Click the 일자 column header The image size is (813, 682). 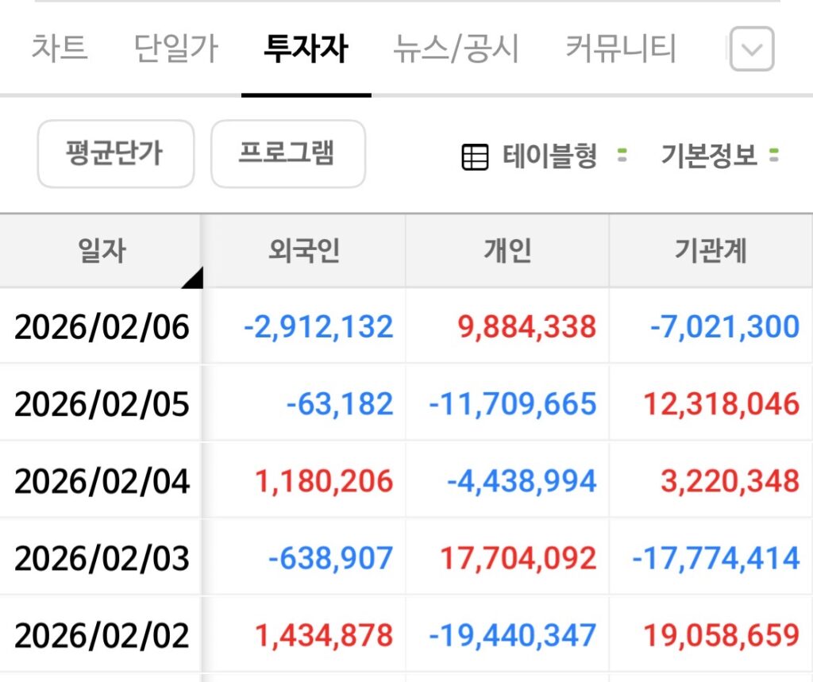coord(101,251)
